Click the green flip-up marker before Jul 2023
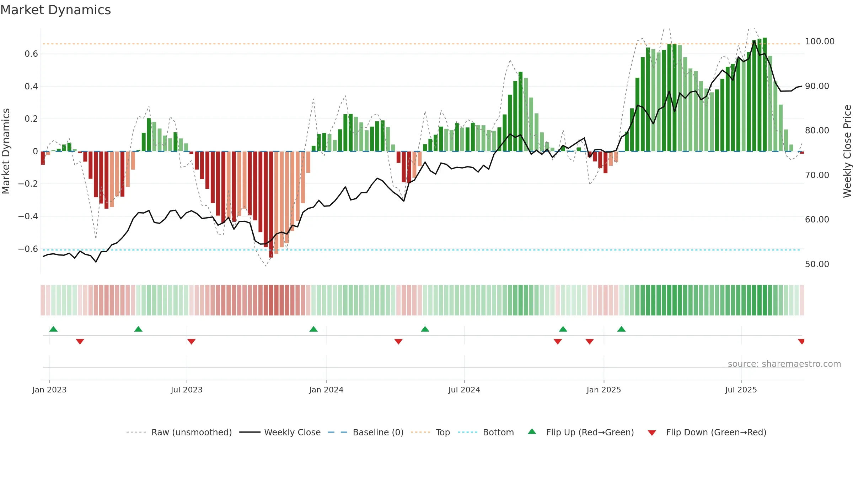Viewport: 853px width, 479px height. pyautogui.click(x=138, y=329)
